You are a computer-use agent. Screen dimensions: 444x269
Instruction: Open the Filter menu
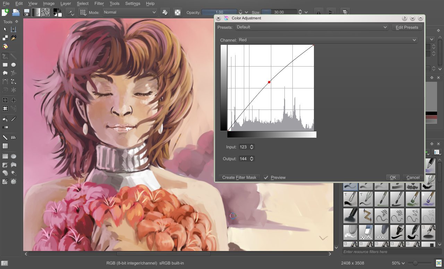99,3
